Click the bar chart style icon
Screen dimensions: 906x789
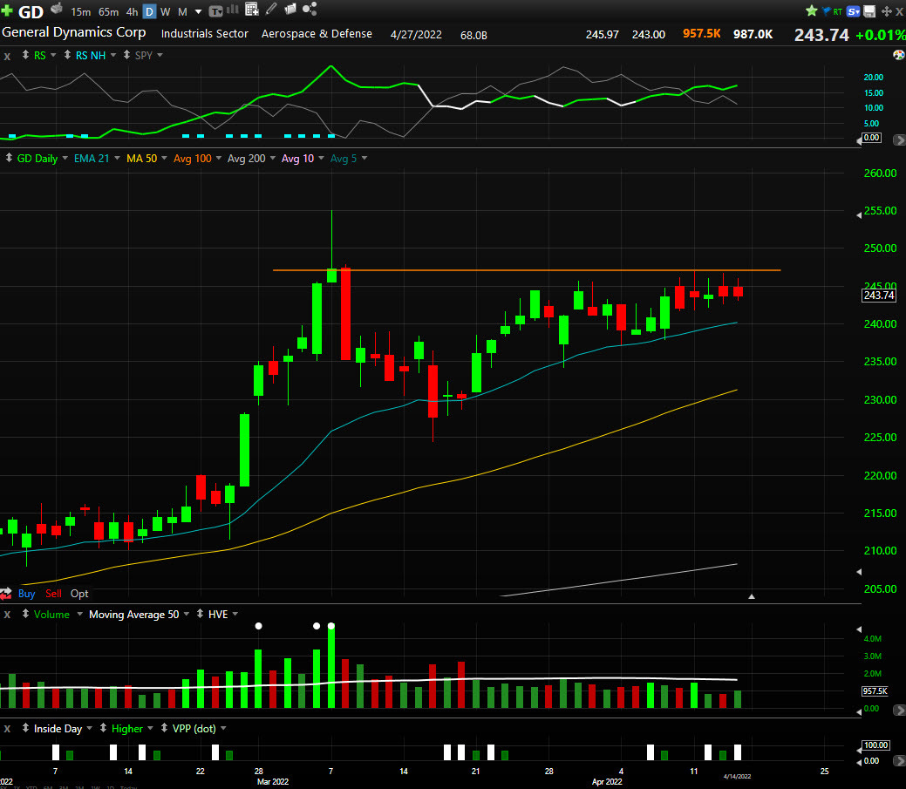[x=232, y=10]
